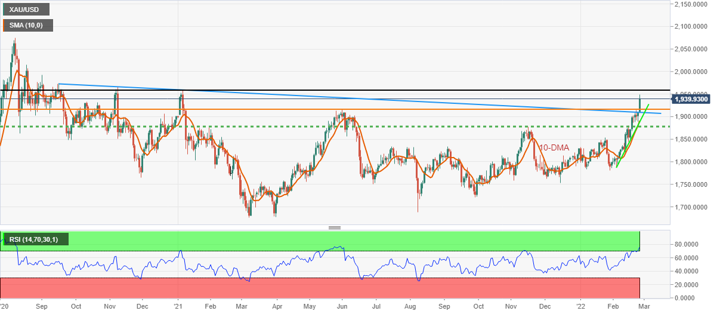Click the 80.0000 RSI scale label
The width and height of the screenshot is (720, 314).
tap(688, 244)
